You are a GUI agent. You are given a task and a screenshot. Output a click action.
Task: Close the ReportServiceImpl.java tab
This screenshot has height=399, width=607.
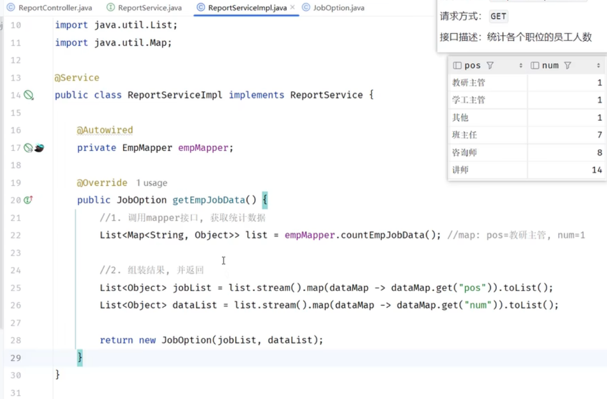coord(292,8)
